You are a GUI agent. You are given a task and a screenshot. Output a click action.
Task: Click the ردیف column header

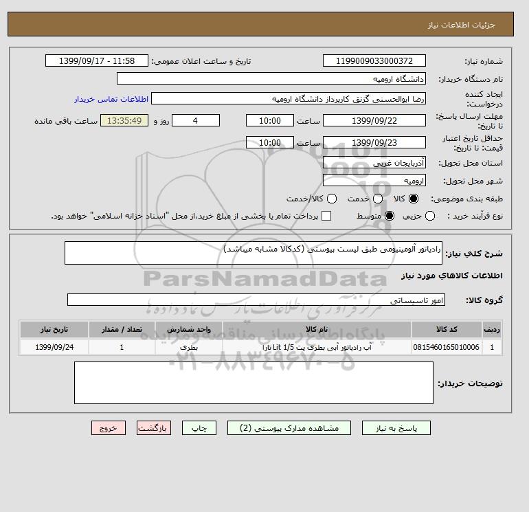(492, 329)
